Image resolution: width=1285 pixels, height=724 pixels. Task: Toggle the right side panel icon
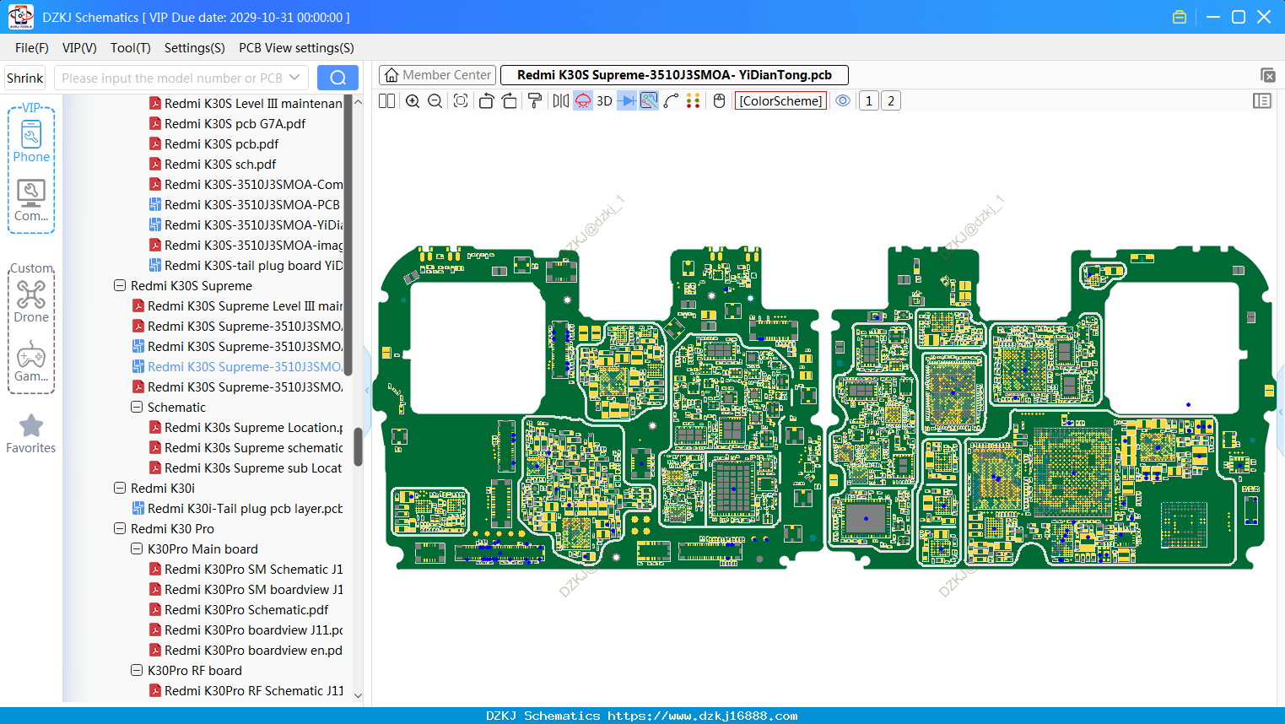[x=1262, y=101]
